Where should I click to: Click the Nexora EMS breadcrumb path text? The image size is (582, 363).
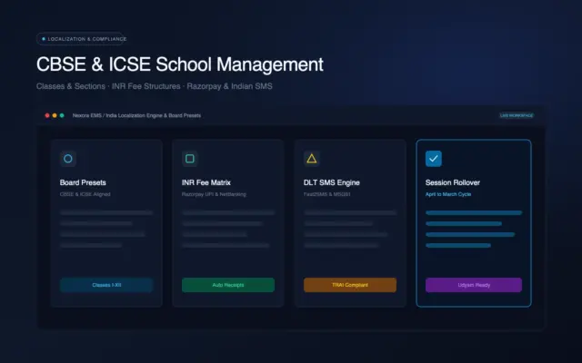coord(136,115)
